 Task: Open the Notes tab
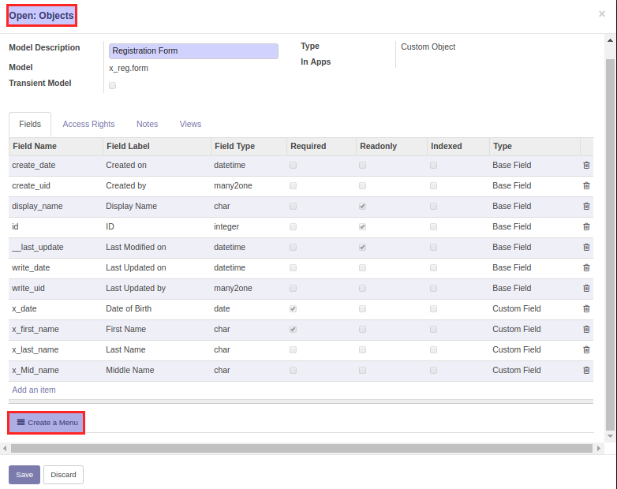[148, 125]
